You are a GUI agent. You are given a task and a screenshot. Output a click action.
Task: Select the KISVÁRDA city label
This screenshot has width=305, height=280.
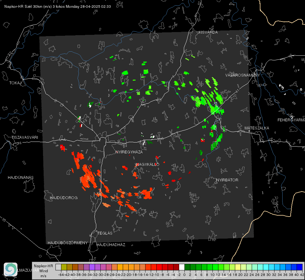pos(208,32)
